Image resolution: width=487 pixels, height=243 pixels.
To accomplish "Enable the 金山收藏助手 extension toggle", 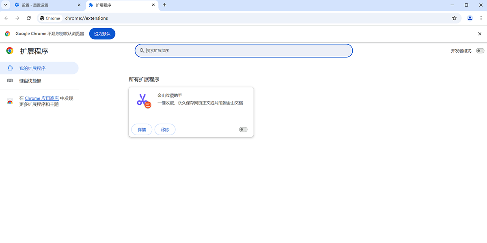I will tap(243, 129).
